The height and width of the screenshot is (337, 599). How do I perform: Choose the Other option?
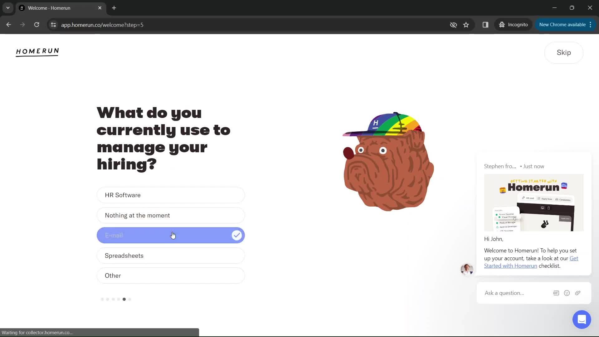click(171, 276)
